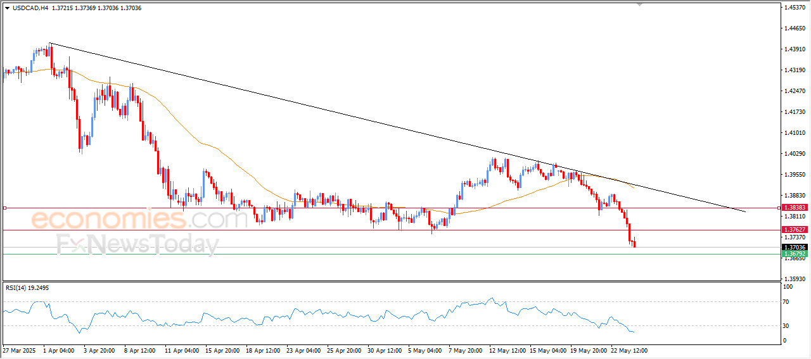Image resolution: width=811 pixels, height=359 pixels.
Task: Click the 1.41010 price scale value
Action: click(x=794, y=133)
